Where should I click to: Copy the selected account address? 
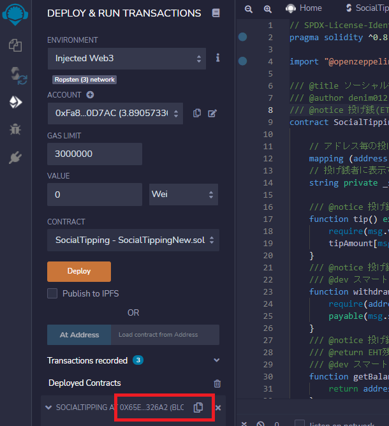click(x=197, y=114)
